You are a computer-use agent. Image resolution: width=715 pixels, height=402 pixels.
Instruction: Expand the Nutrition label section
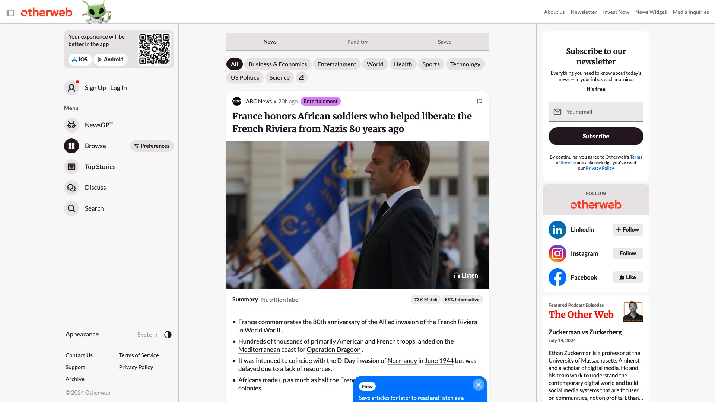point(280,299)
